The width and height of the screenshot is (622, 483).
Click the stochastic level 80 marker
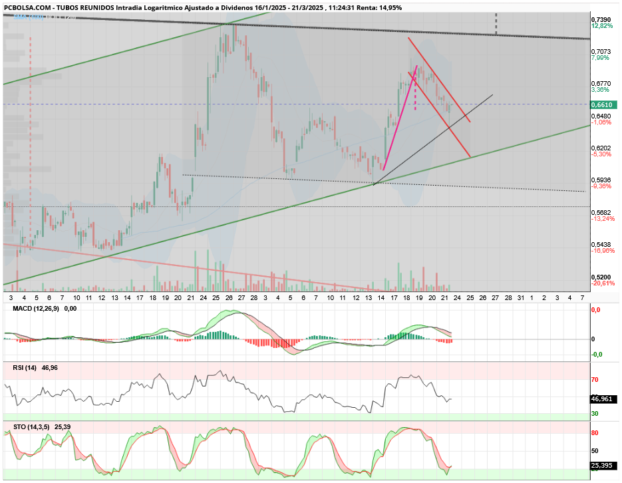pos(595,433)
